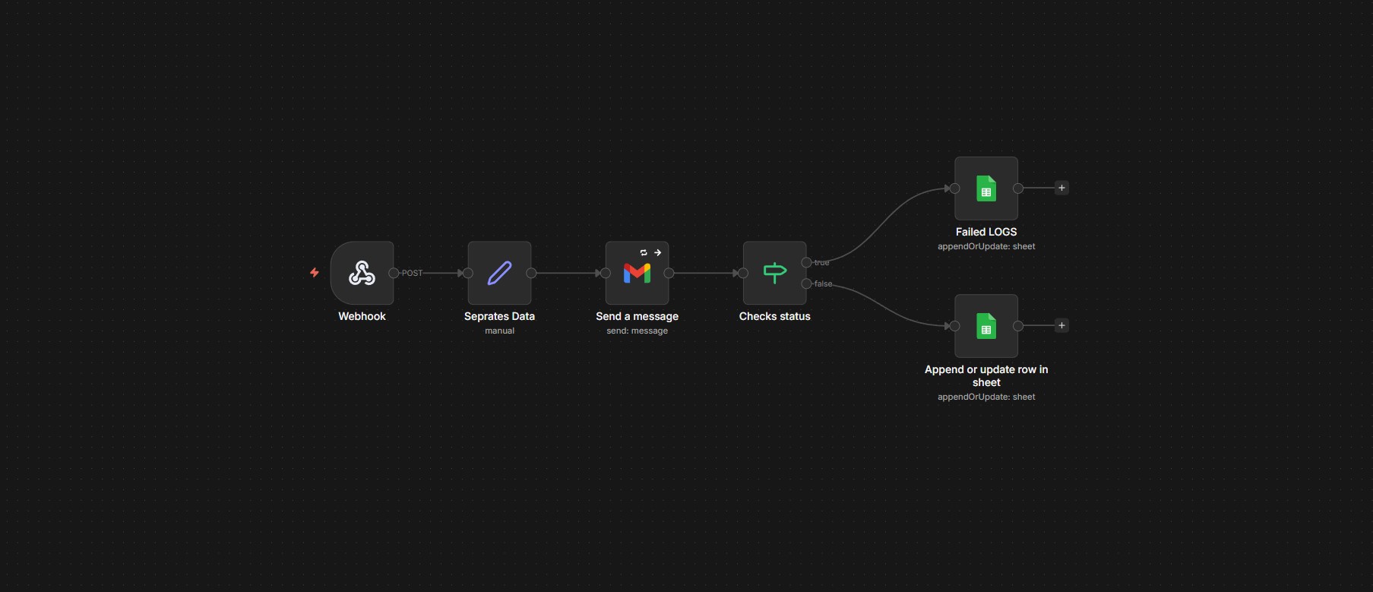Image resolution: width=1373 pixels, height=592 pixels.
Task: Click the "manual" subtitle under Seprates Data
Action: click(x=499, y=331)
